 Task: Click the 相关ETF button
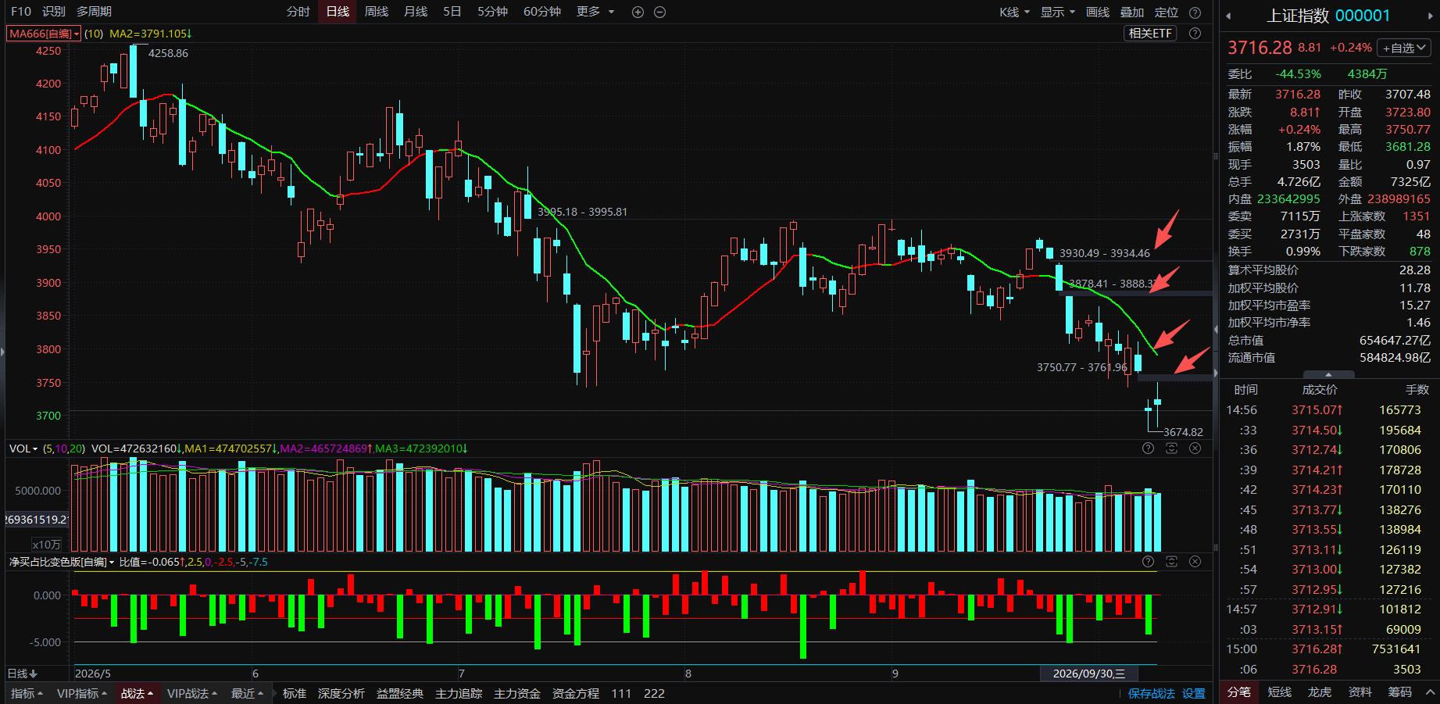1151,33
